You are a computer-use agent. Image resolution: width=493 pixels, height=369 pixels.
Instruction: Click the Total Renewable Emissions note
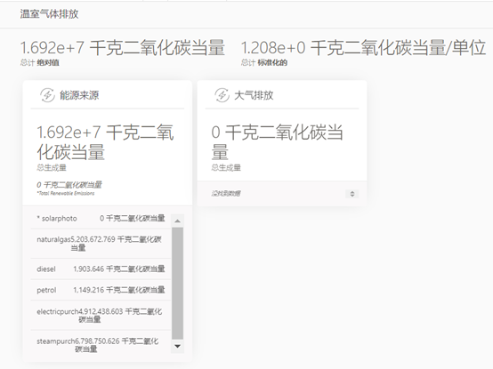tap(66, 194)
